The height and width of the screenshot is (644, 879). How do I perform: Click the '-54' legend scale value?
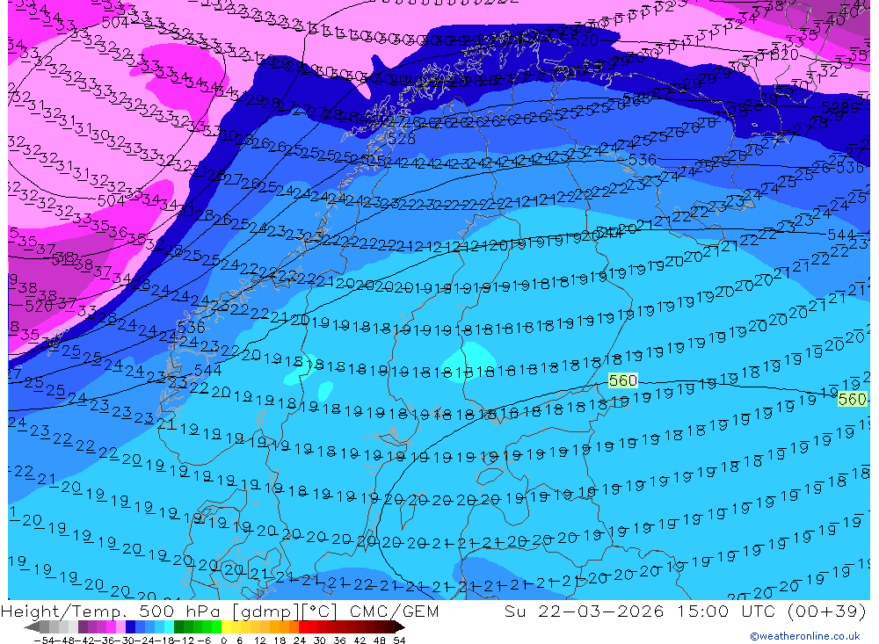44,640
